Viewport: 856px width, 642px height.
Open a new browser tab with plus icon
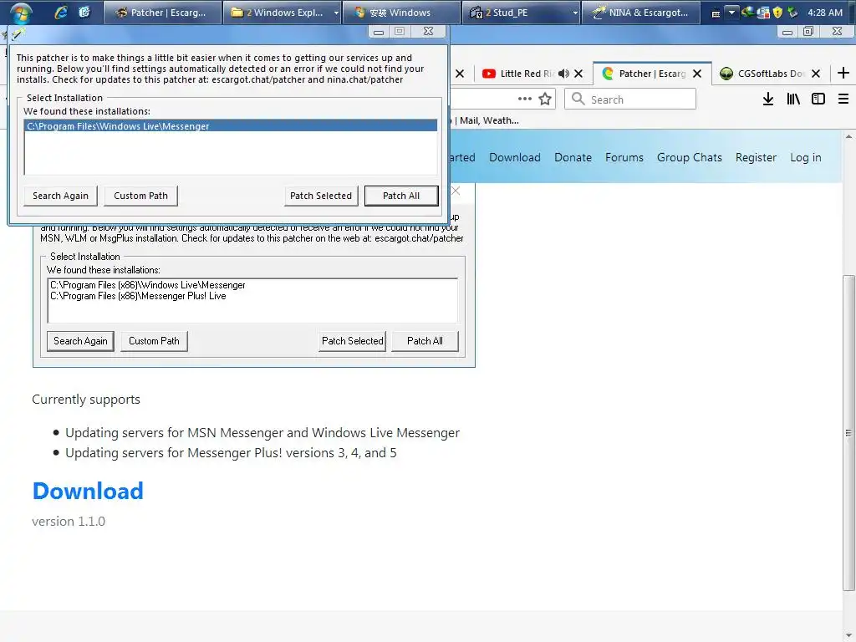tap(843, 74)
